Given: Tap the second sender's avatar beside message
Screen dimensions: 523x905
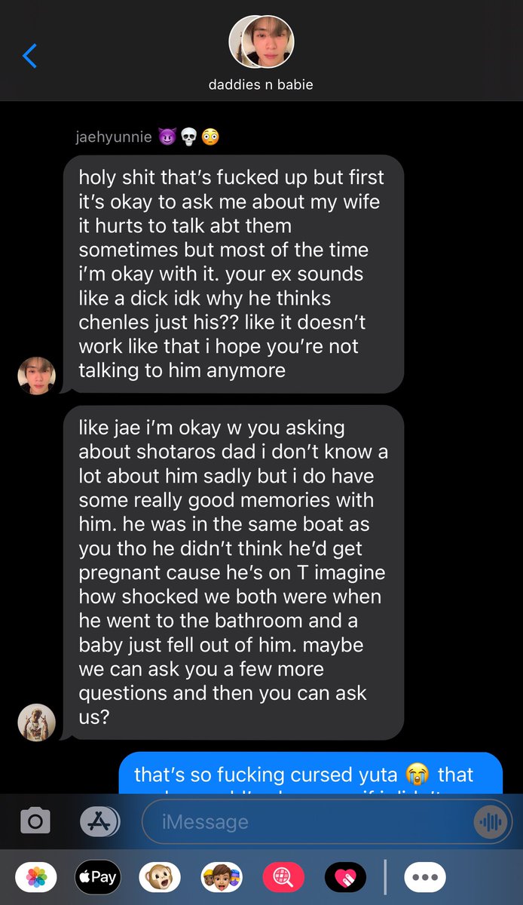Looking at the screenshot, I should click(36, 722).
